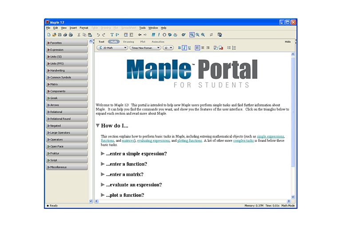Toggle numbered list formatting

point(234,48)
